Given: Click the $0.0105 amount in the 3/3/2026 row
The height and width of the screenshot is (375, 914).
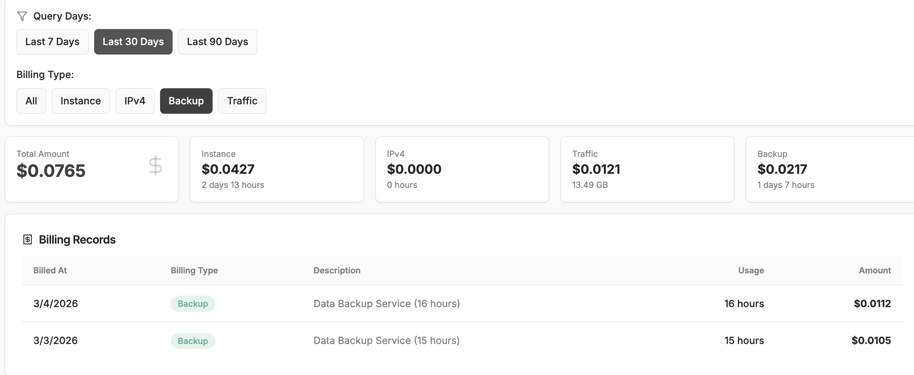Looking at the screenshot, I should tap(871, 340).
